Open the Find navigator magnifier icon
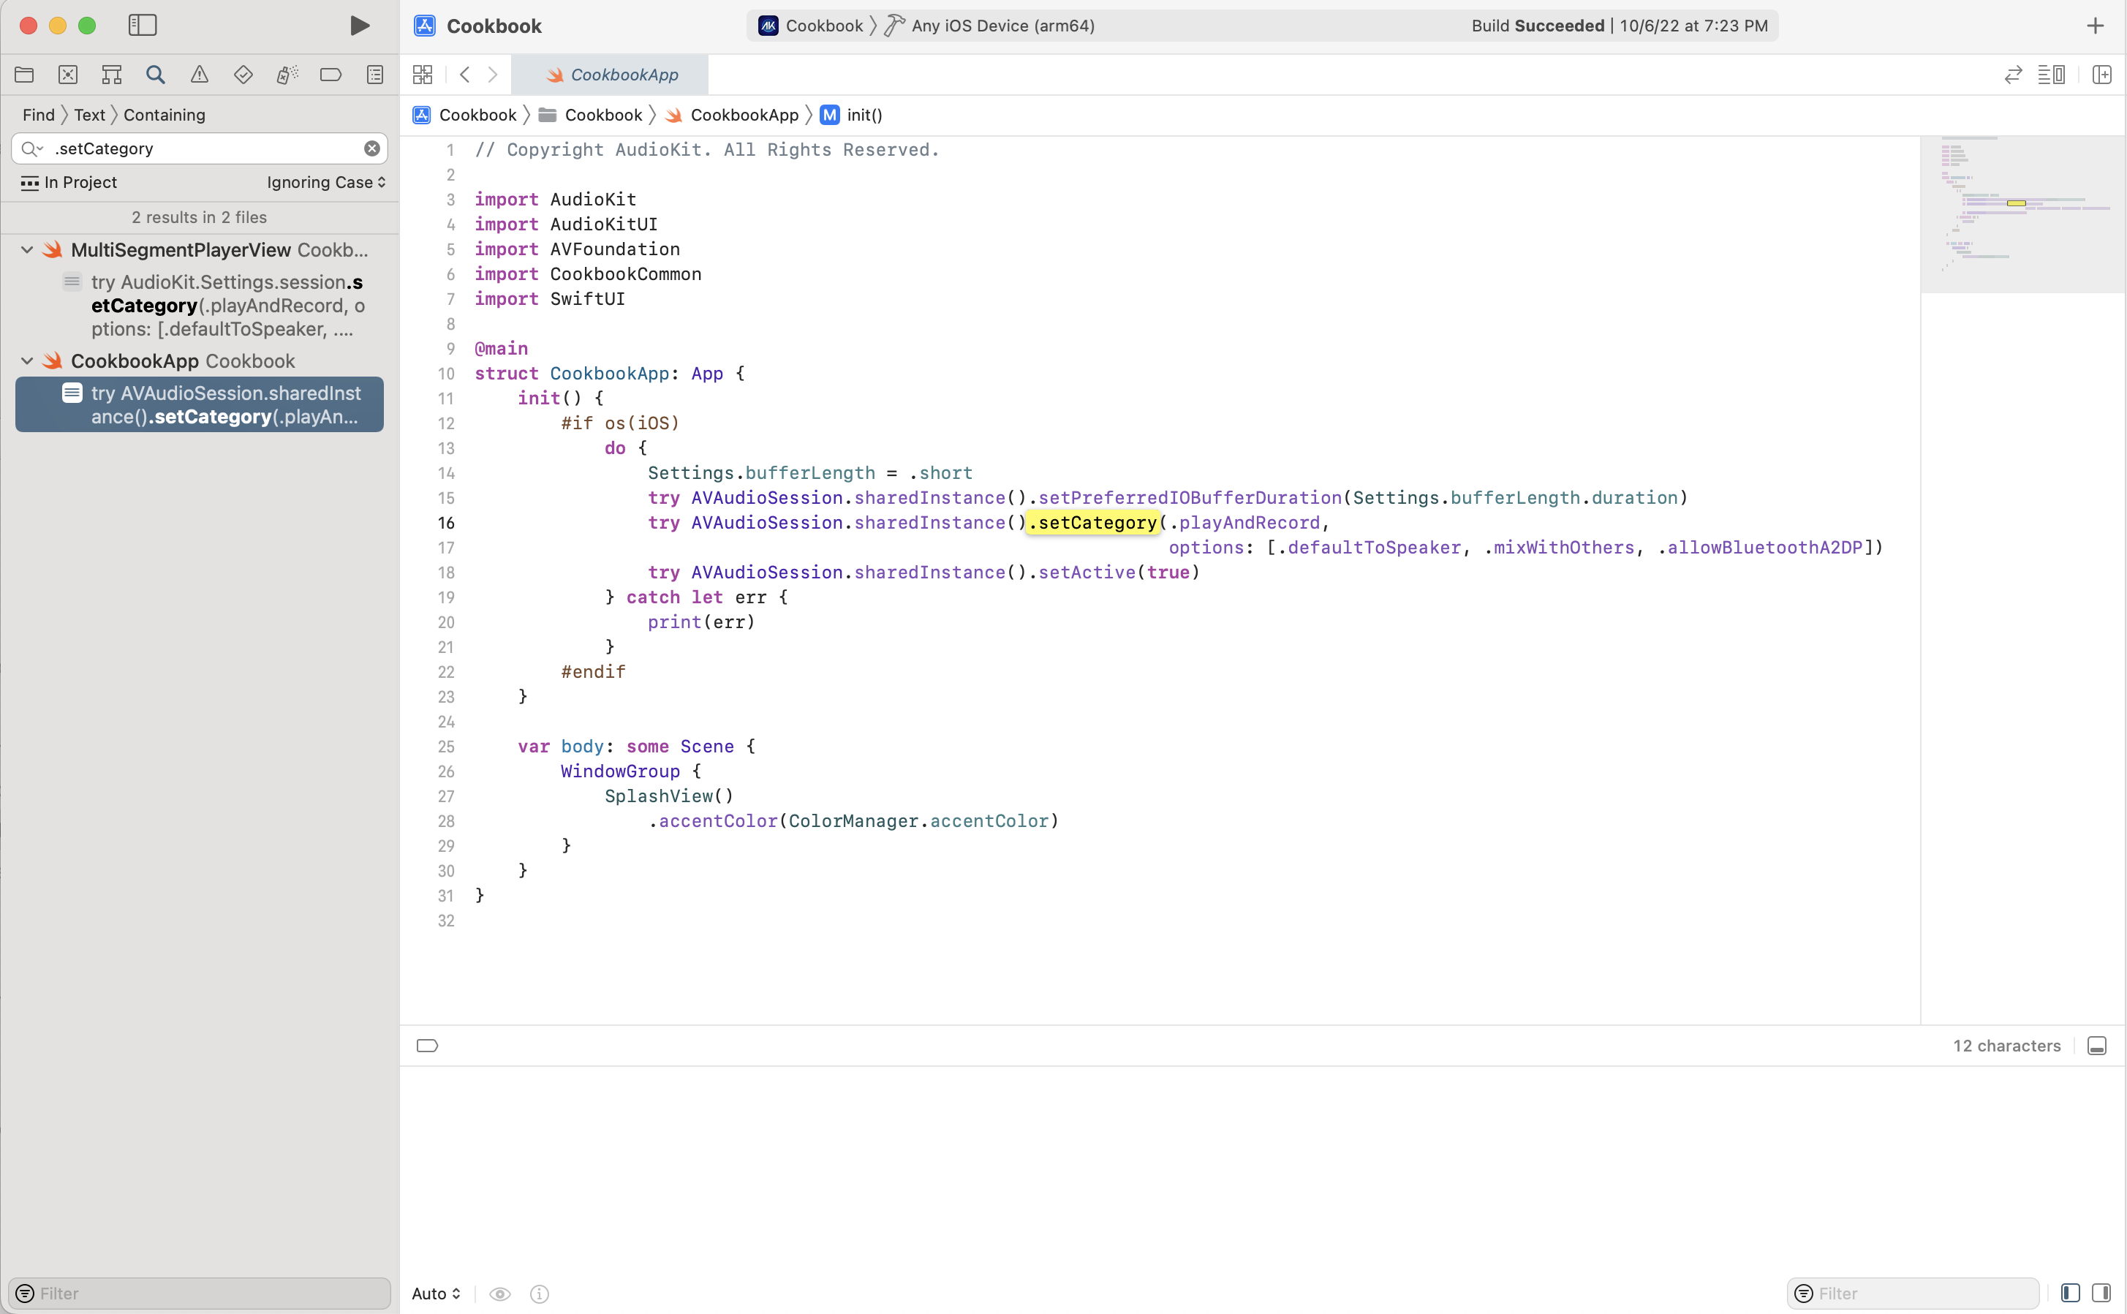Screen dimensions: 2127x1314 (x=156, y=75)
